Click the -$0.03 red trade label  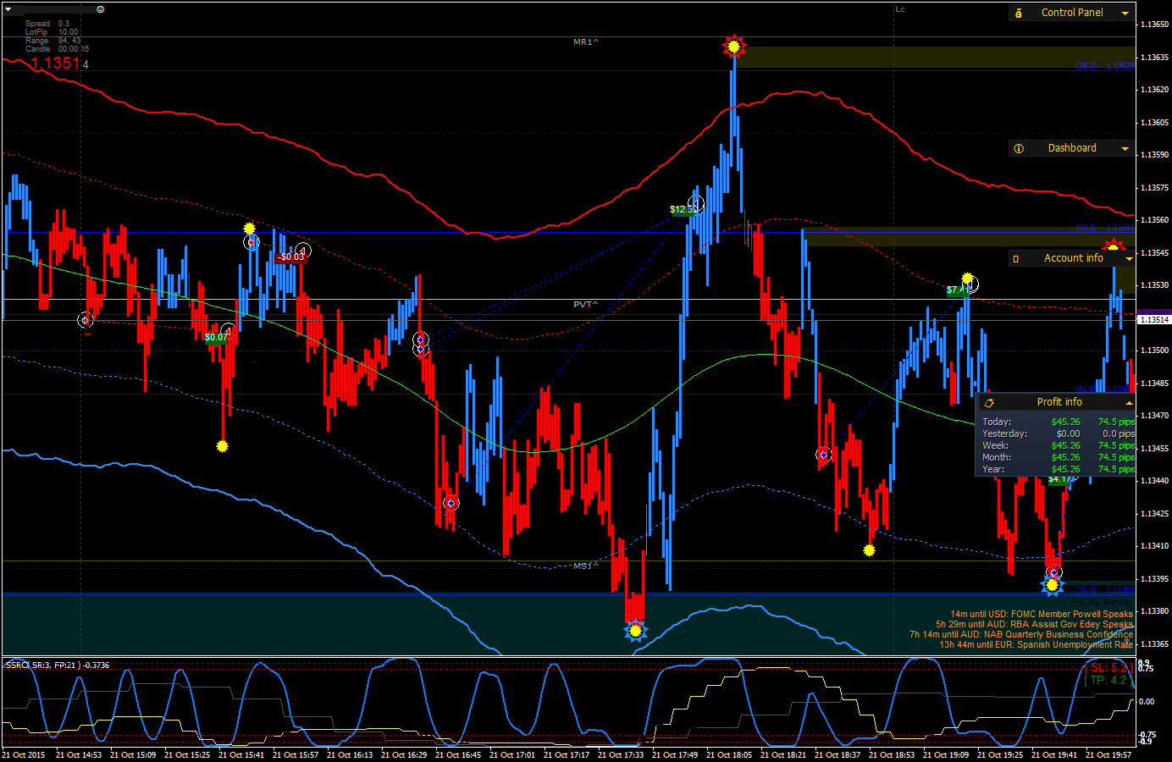pyautogui.click(x=290, y=257)
